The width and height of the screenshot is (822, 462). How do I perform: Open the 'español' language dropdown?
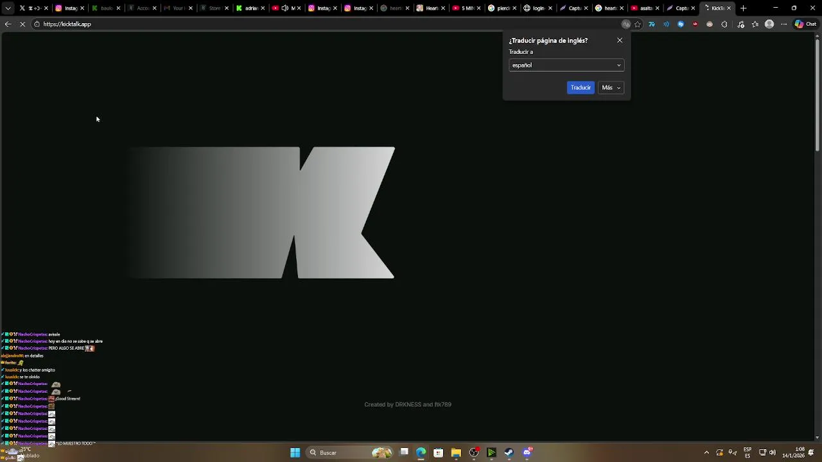(x=566, y=65)
